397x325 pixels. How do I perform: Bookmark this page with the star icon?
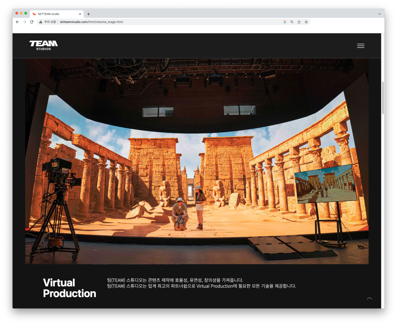coord(306,22)
